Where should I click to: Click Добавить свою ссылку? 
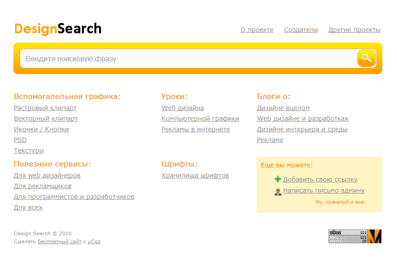(320, 179)
